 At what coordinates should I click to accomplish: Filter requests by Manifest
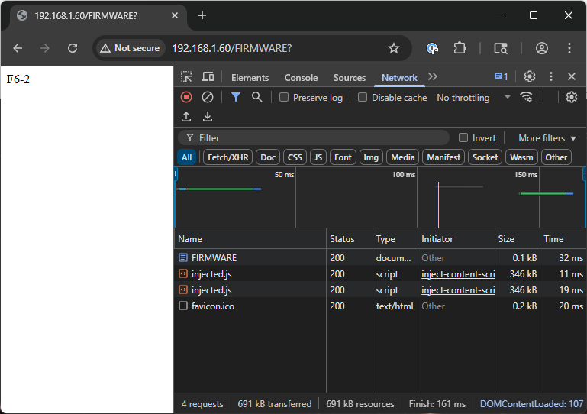(x=443, y=157)
